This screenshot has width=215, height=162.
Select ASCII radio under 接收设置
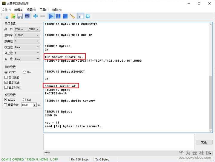click(6, 72)
